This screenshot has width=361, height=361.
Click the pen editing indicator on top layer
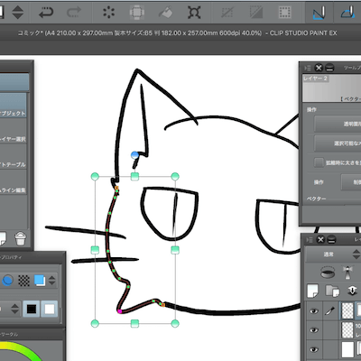330,310
